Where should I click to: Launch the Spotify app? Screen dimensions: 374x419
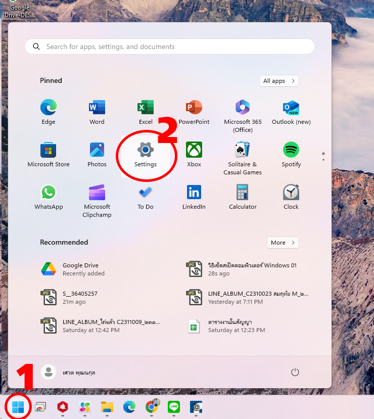coord(291,154)
